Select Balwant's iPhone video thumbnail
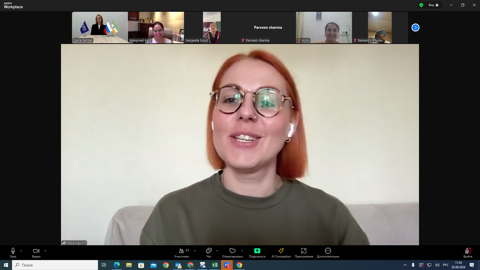The image size is (480, 270). (380, 27)
